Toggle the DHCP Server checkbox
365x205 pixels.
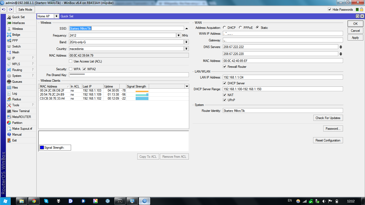(225, 83)
